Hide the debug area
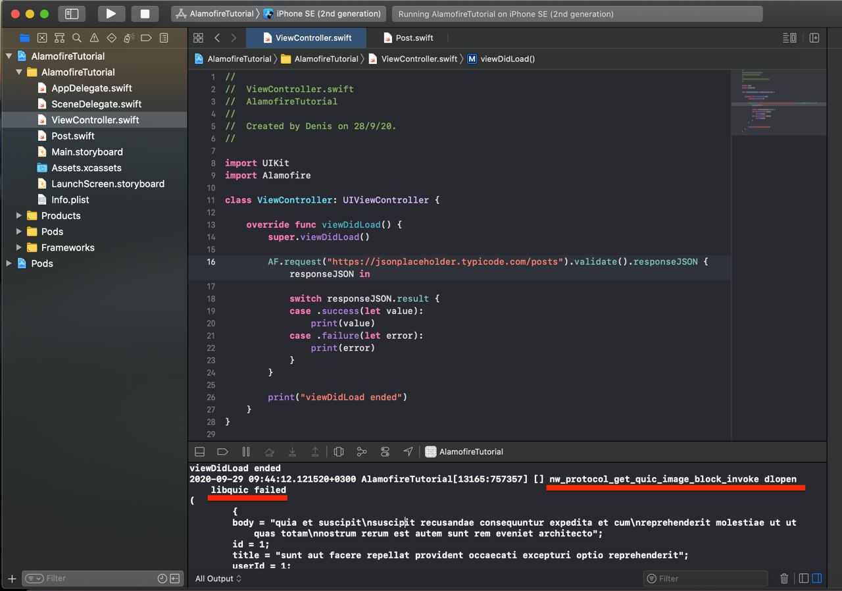Image resolution: width=842 pixels, height=591 pixels. click(x=200, y=451)
